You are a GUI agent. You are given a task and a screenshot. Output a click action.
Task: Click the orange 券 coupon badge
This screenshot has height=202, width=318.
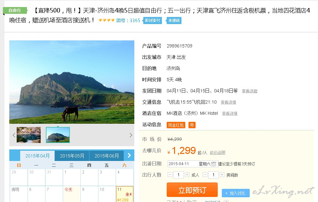point(192,125)
